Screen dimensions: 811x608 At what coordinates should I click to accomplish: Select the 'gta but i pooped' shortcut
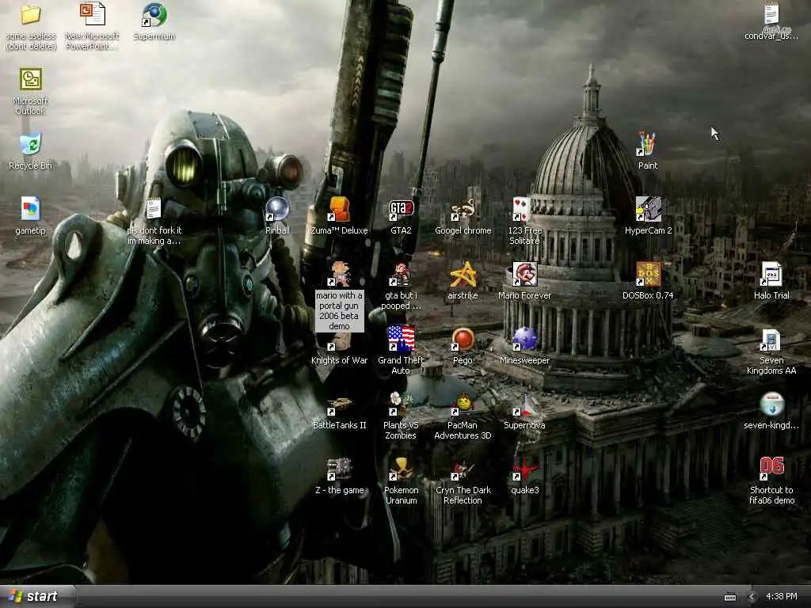tap(402, 274)
